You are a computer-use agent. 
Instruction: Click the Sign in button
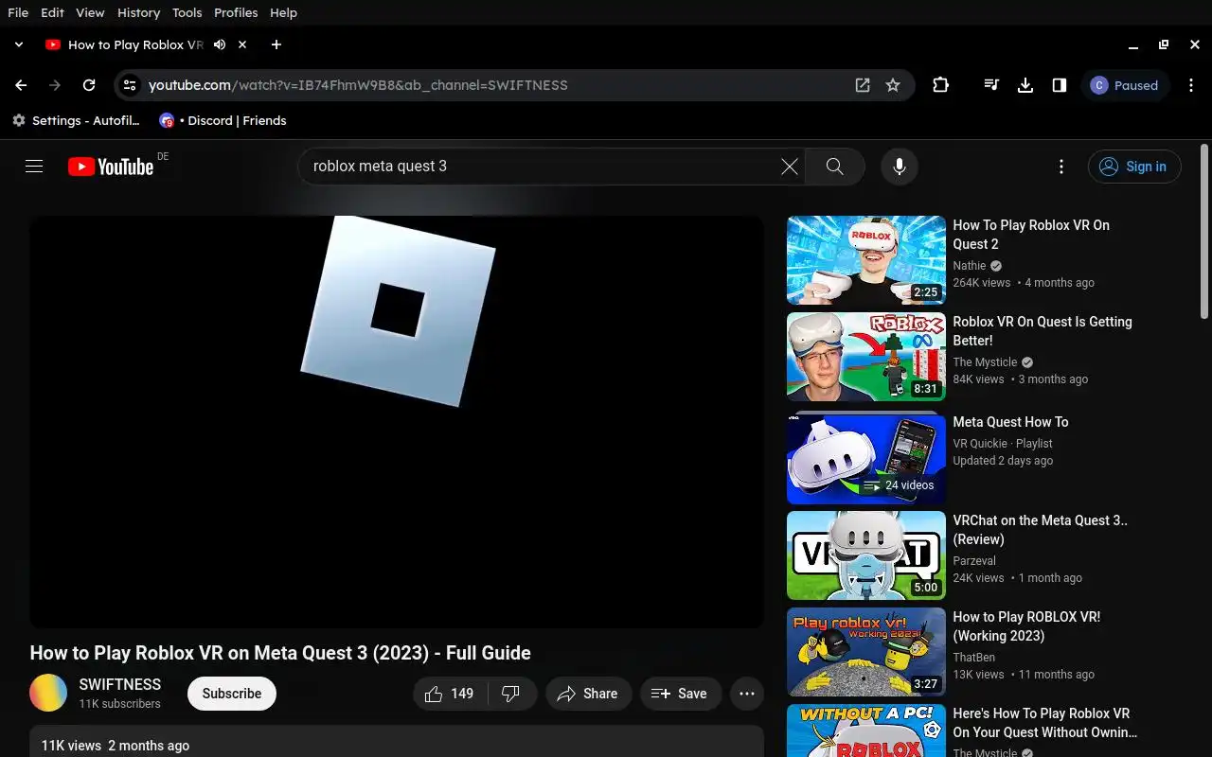point(1134,167)
